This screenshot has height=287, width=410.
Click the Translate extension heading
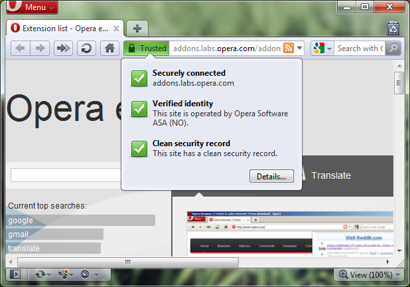click(331, 175)
